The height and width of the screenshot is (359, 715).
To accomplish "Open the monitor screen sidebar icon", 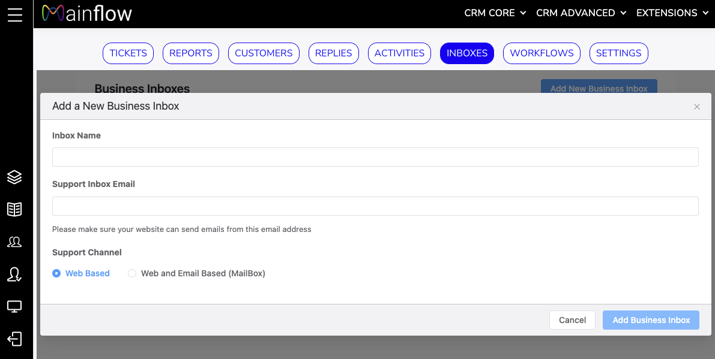I will [x=14, y=307].
